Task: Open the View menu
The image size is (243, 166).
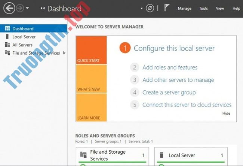Action: coord(220,8)
